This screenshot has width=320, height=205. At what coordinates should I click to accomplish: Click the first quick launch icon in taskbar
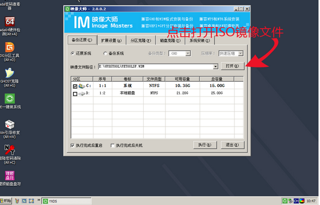[17, 201]
